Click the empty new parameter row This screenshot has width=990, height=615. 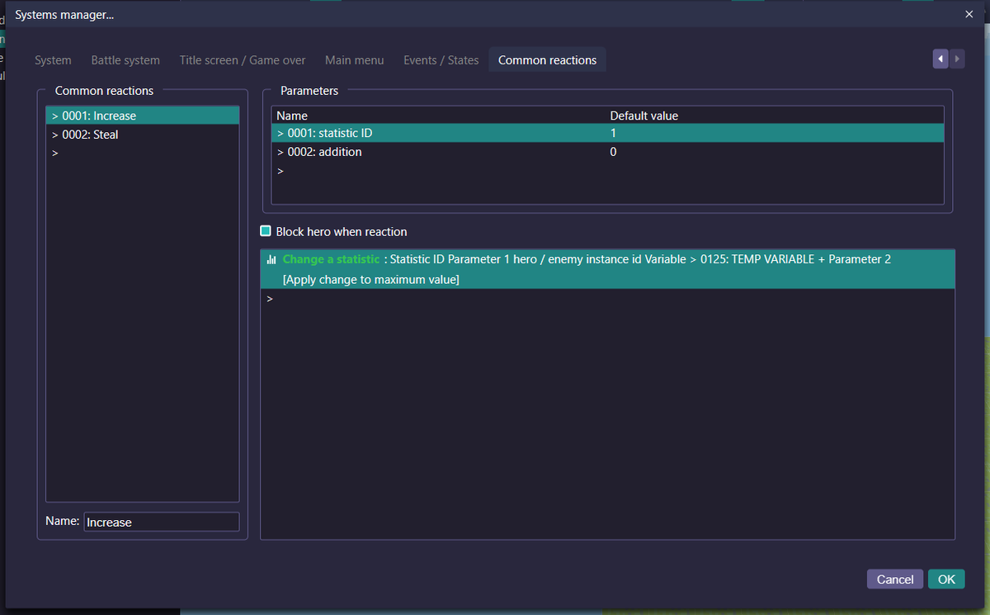pyautogui.click(x=607, y=171)
